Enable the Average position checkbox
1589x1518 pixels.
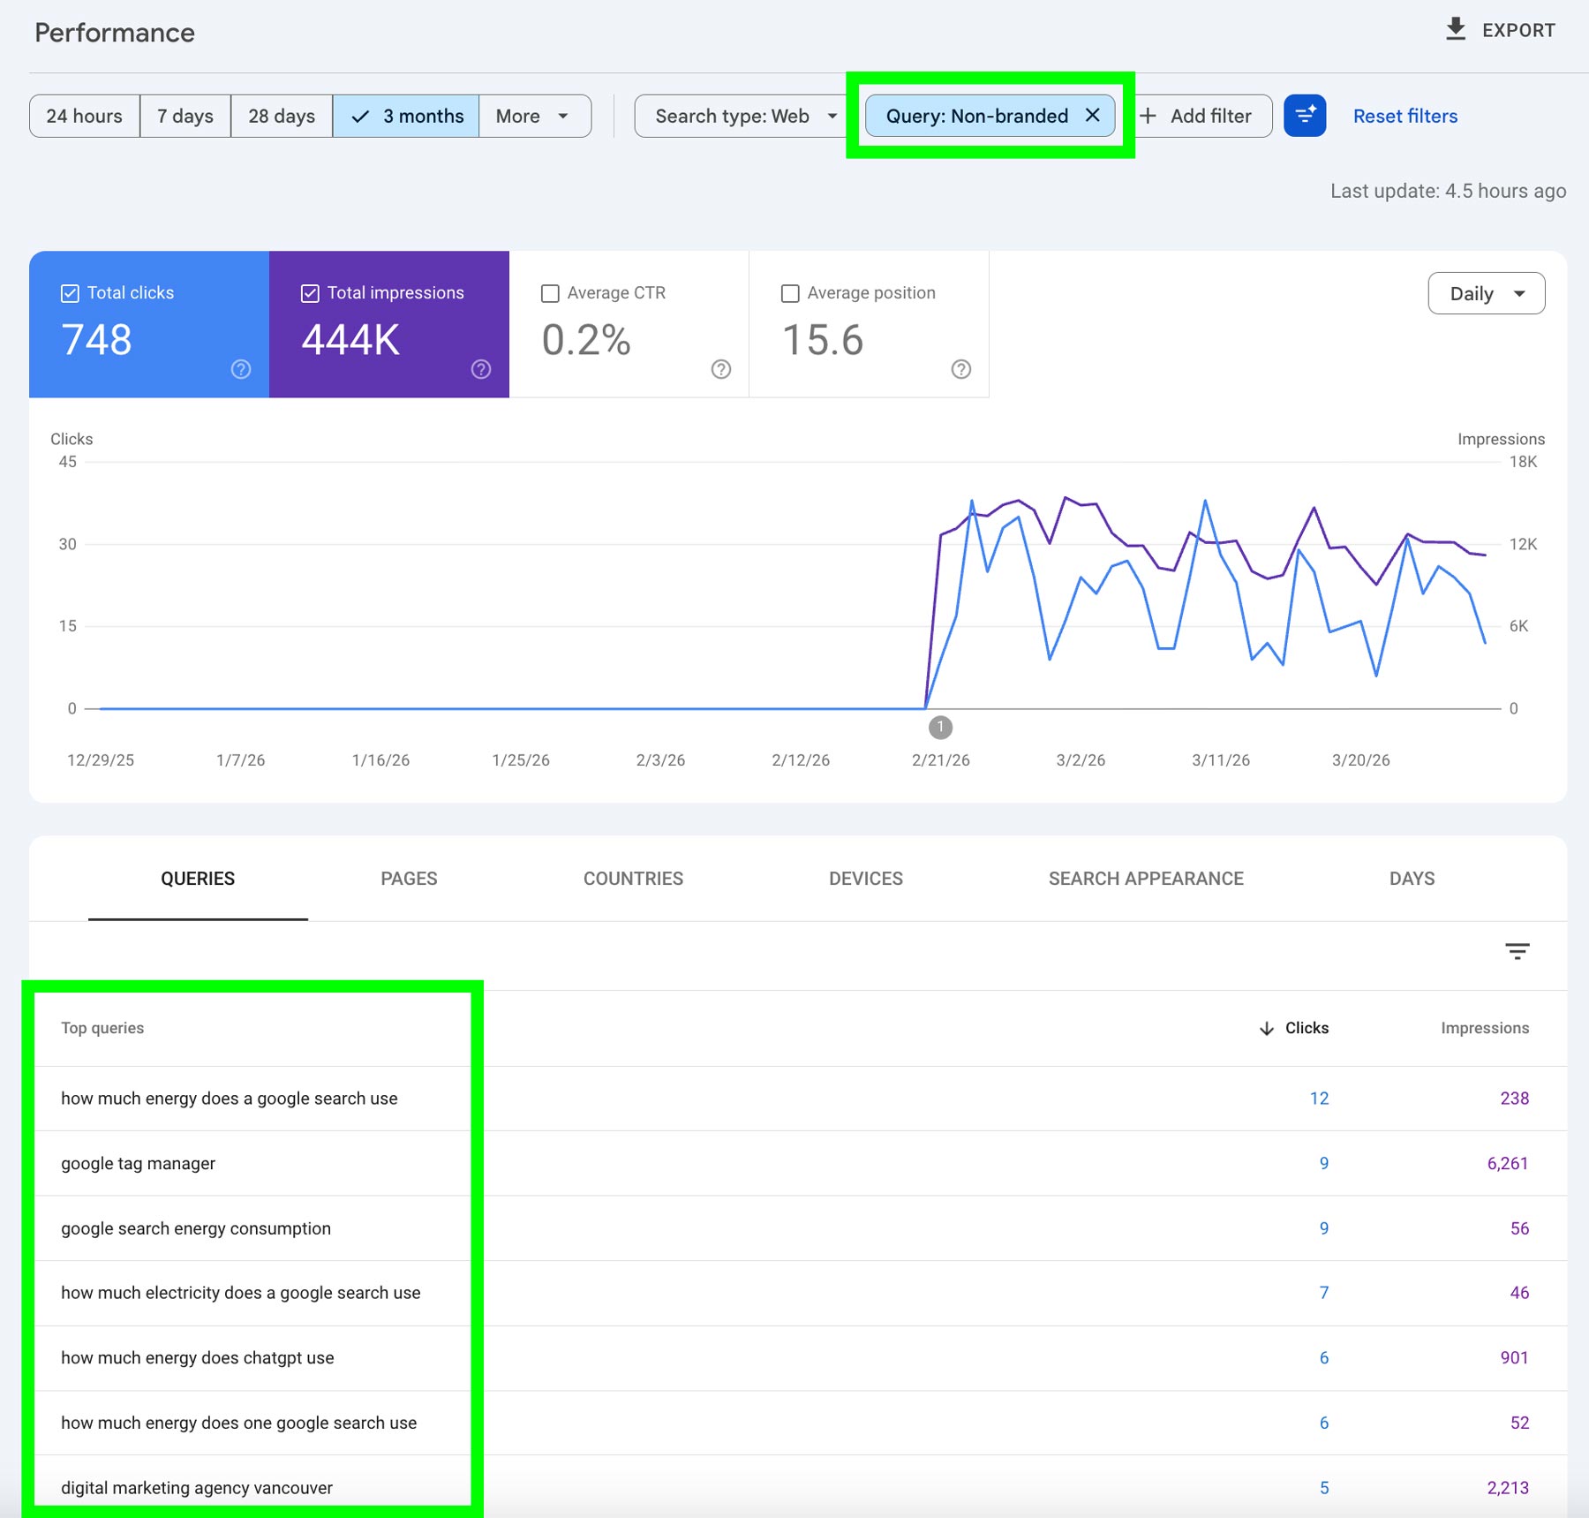click(x=790, y=293)
